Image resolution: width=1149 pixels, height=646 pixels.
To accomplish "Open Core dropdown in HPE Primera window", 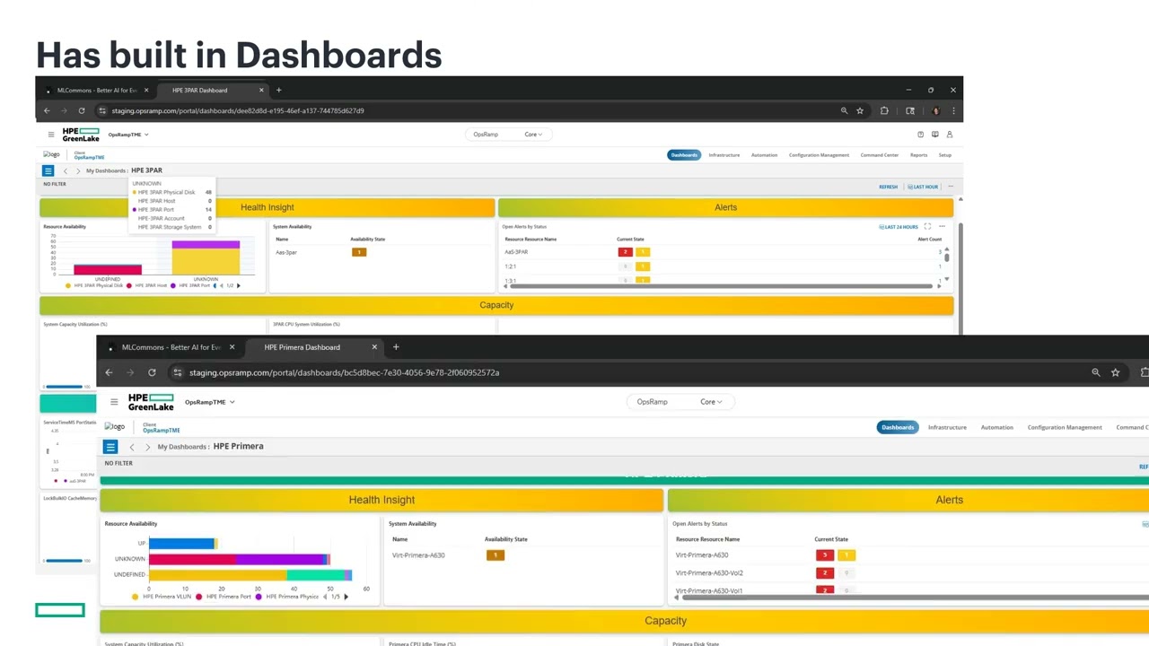I will (x=711, y=402).
